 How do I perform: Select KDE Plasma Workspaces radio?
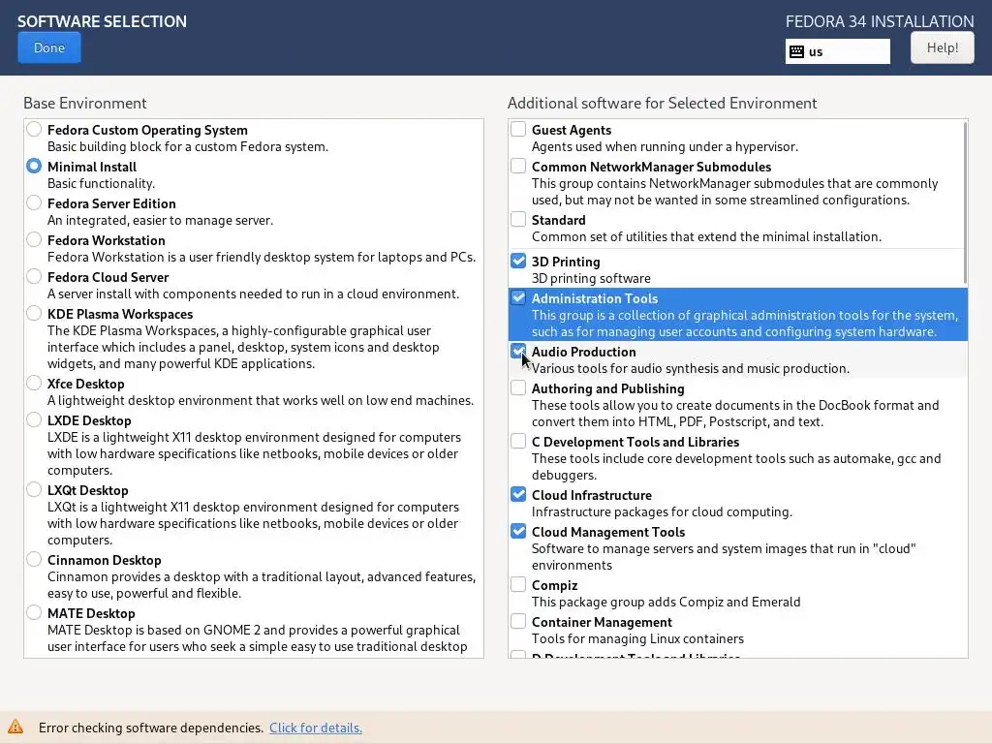click(34, 313)
